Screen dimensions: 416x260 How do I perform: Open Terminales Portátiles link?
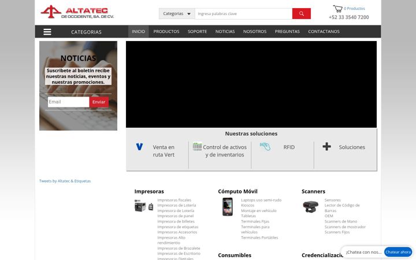pos(259,237)
